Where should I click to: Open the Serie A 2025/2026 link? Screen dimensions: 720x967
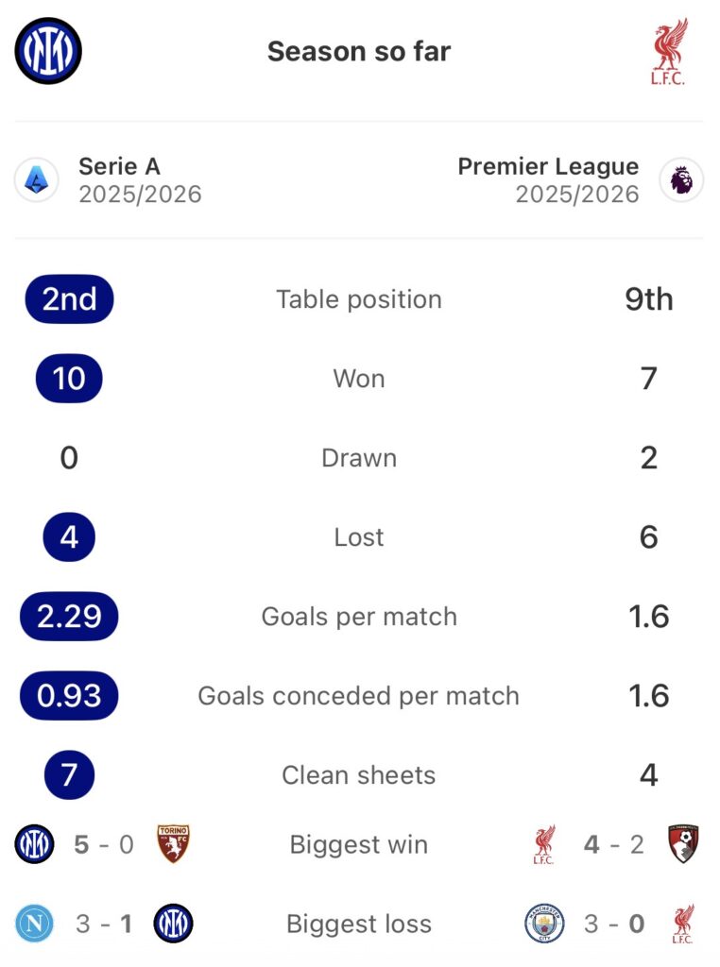(139, 180)
